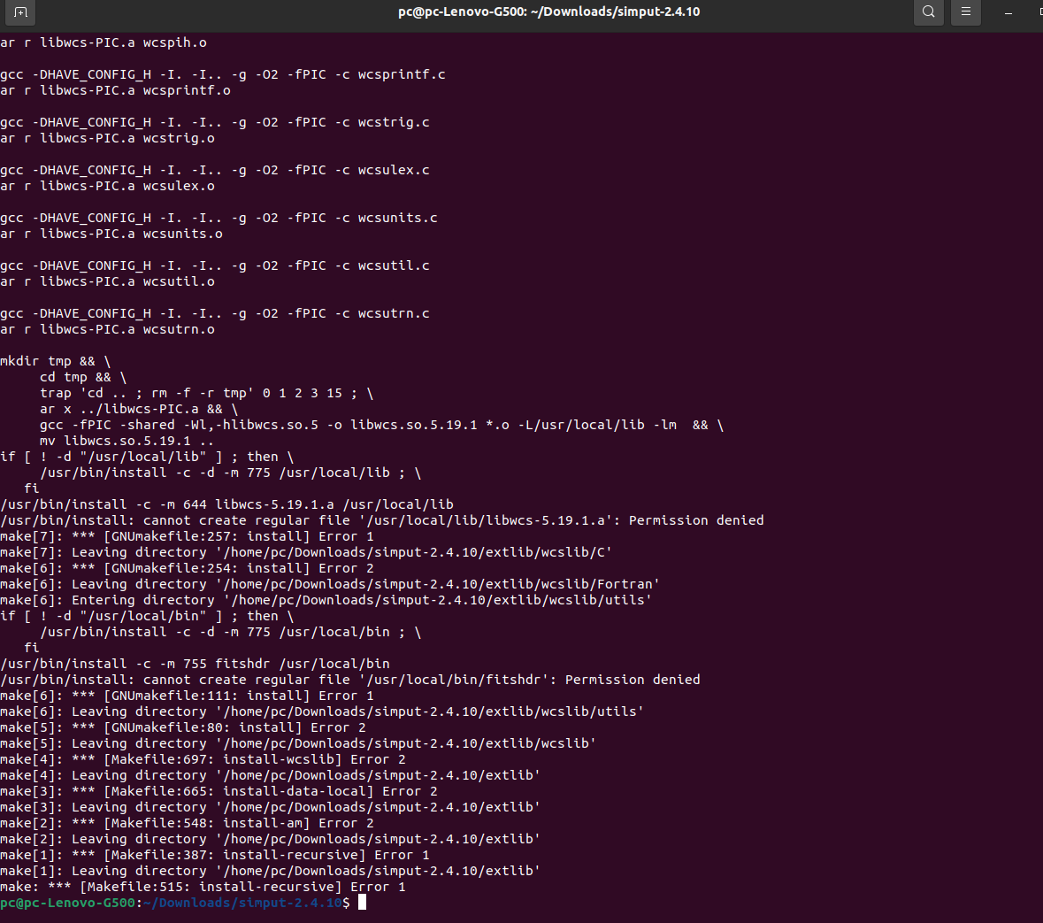The image size is (1043, 923).
Task: Click the make[7] GNUmakefile:257 Error 1 line
Action: click(187, 536)
